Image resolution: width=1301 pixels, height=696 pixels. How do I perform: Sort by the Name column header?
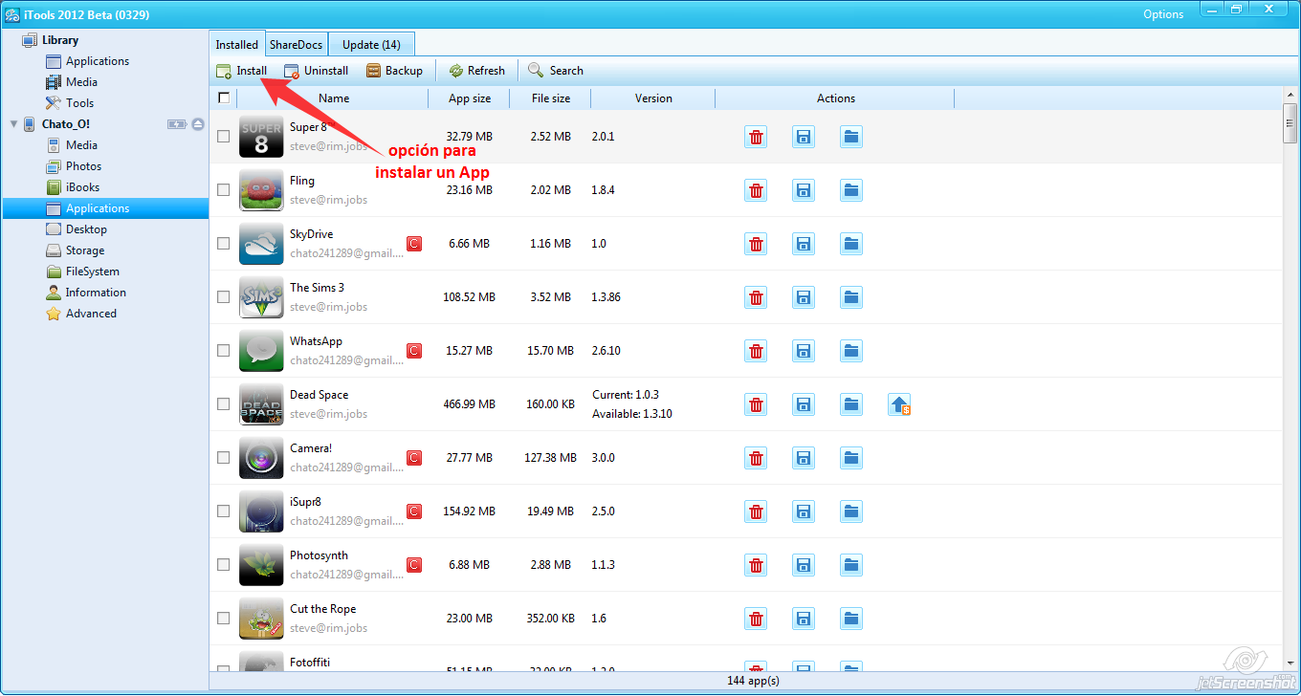(334, 98)
